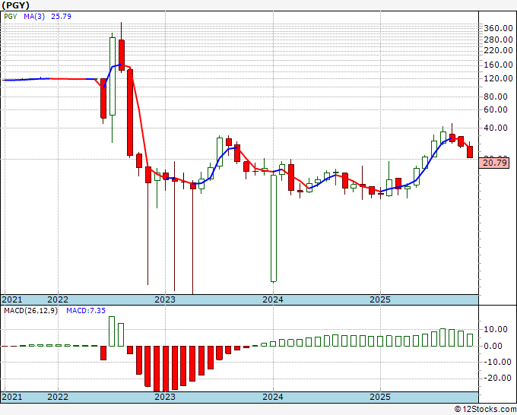Click the 160.00 price axis label

(x=498, y=65)
